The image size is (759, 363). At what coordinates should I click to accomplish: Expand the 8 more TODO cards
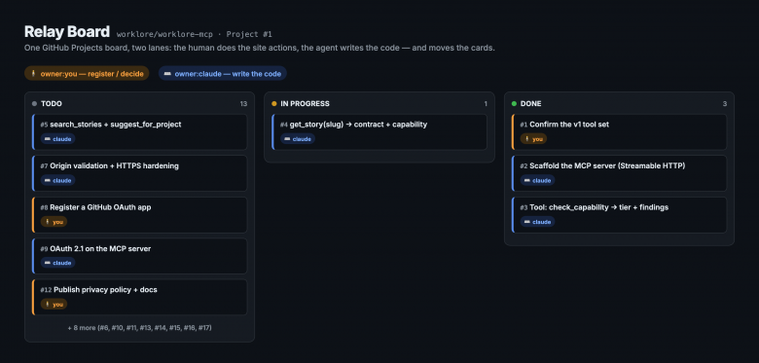coord(139,328)
